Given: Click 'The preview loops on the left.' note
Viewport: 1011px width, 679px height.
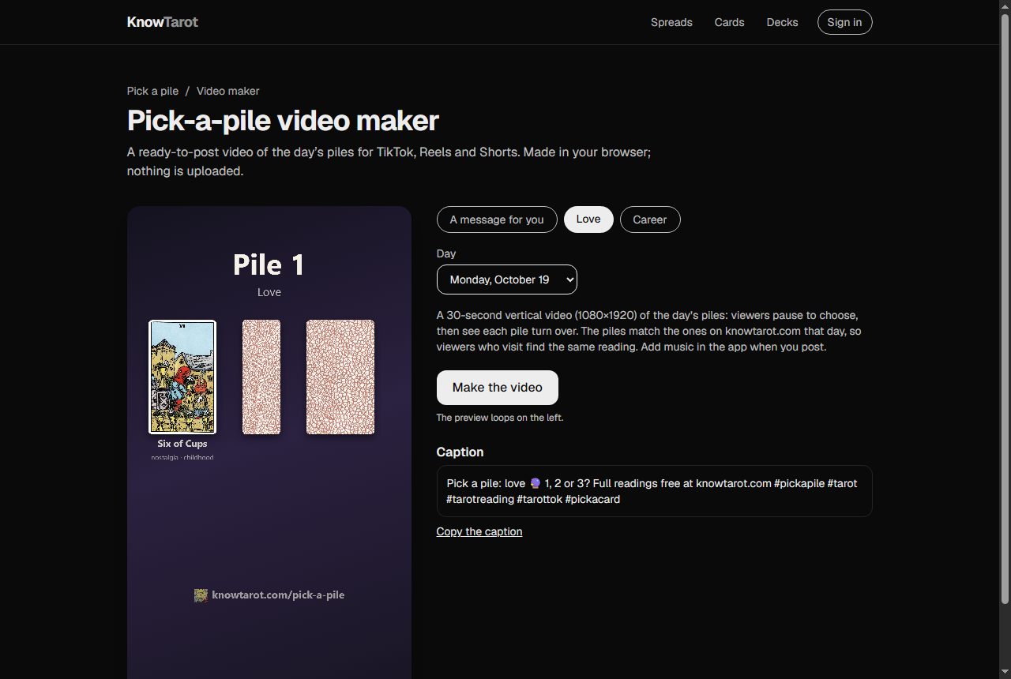Looking at the screenshot, I should point(500,418).
